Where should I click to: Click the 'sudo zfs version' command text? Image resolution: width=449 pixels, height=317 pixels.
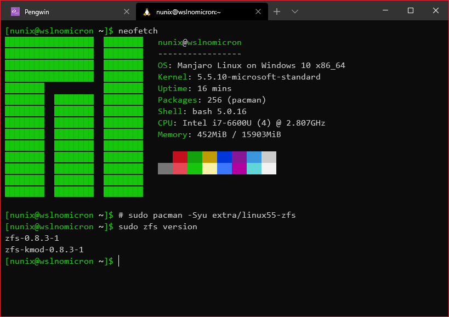(158, 227)
